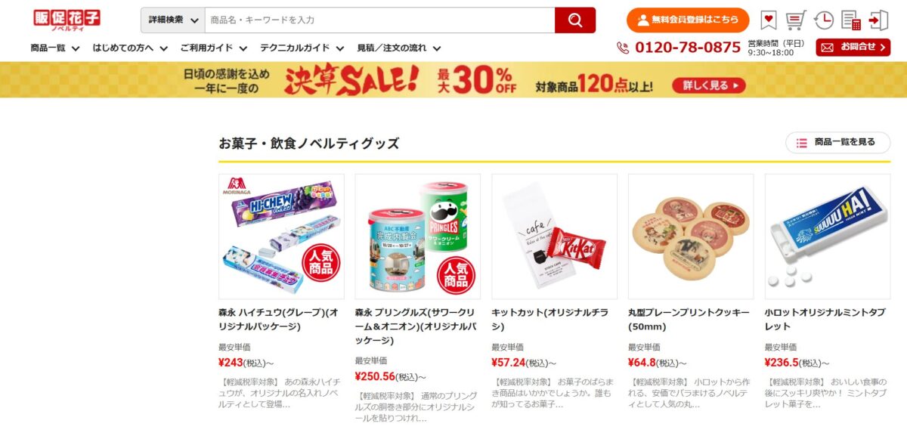The width and height of the screenshot is (907, 439).
Task: Open favorites via the heart bookmark icon
Action: click(x=769, y=20)
